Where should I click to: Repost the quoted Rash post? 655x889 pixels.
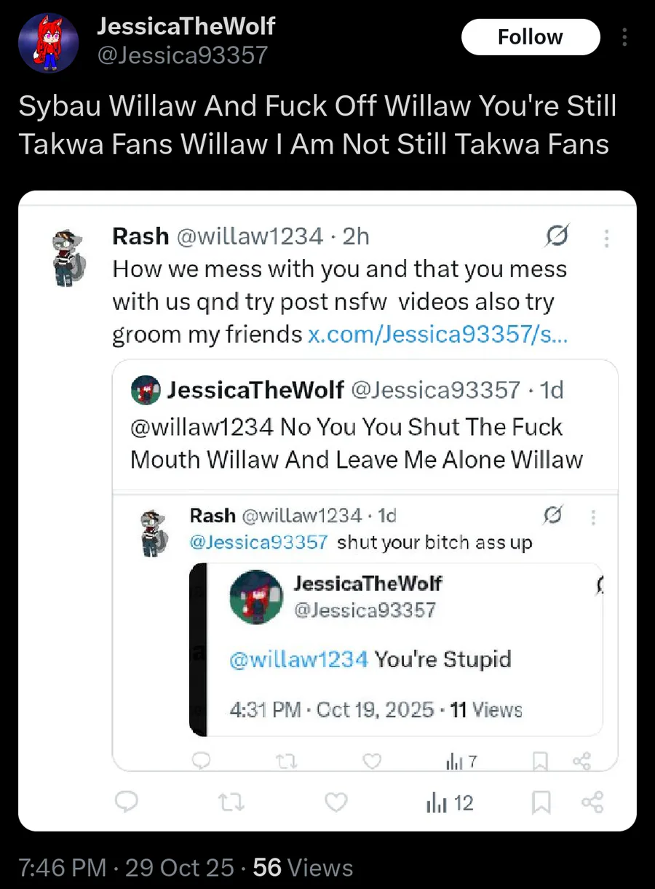click(x=231, y=802)
